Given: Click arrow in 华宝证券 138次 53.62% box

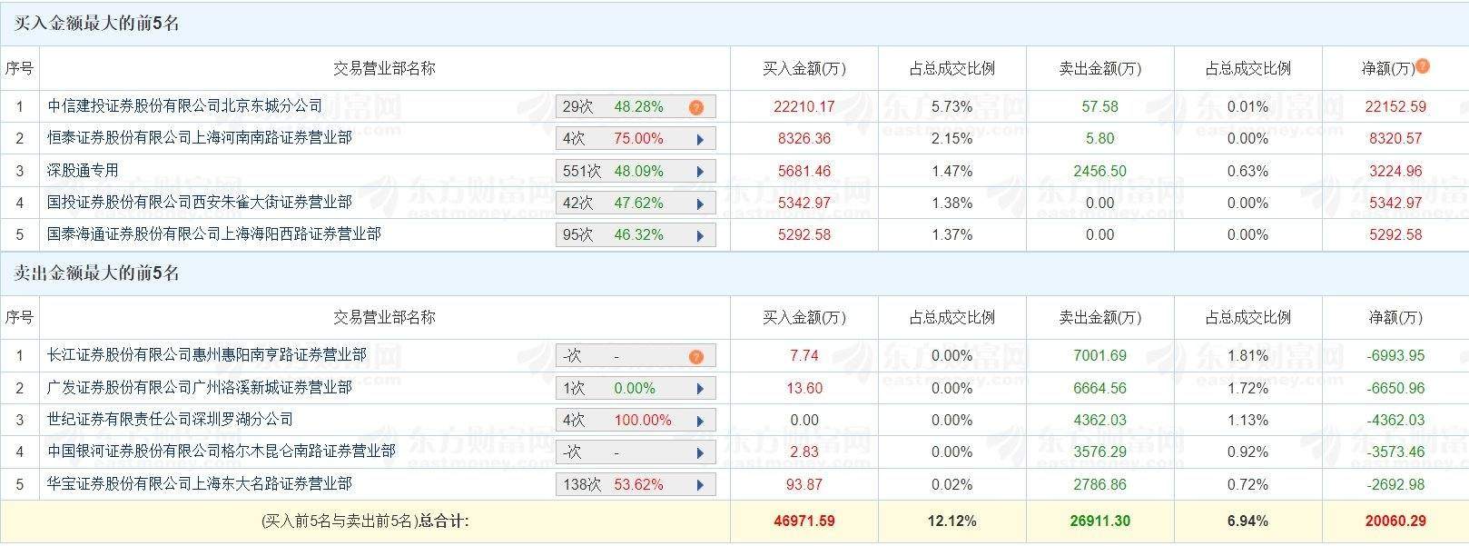Looking at the screenshot, I should tap(700, 485).
